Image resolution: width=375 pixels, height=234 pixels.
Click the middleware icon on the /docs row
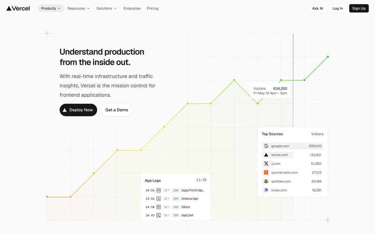pos(158,207)
